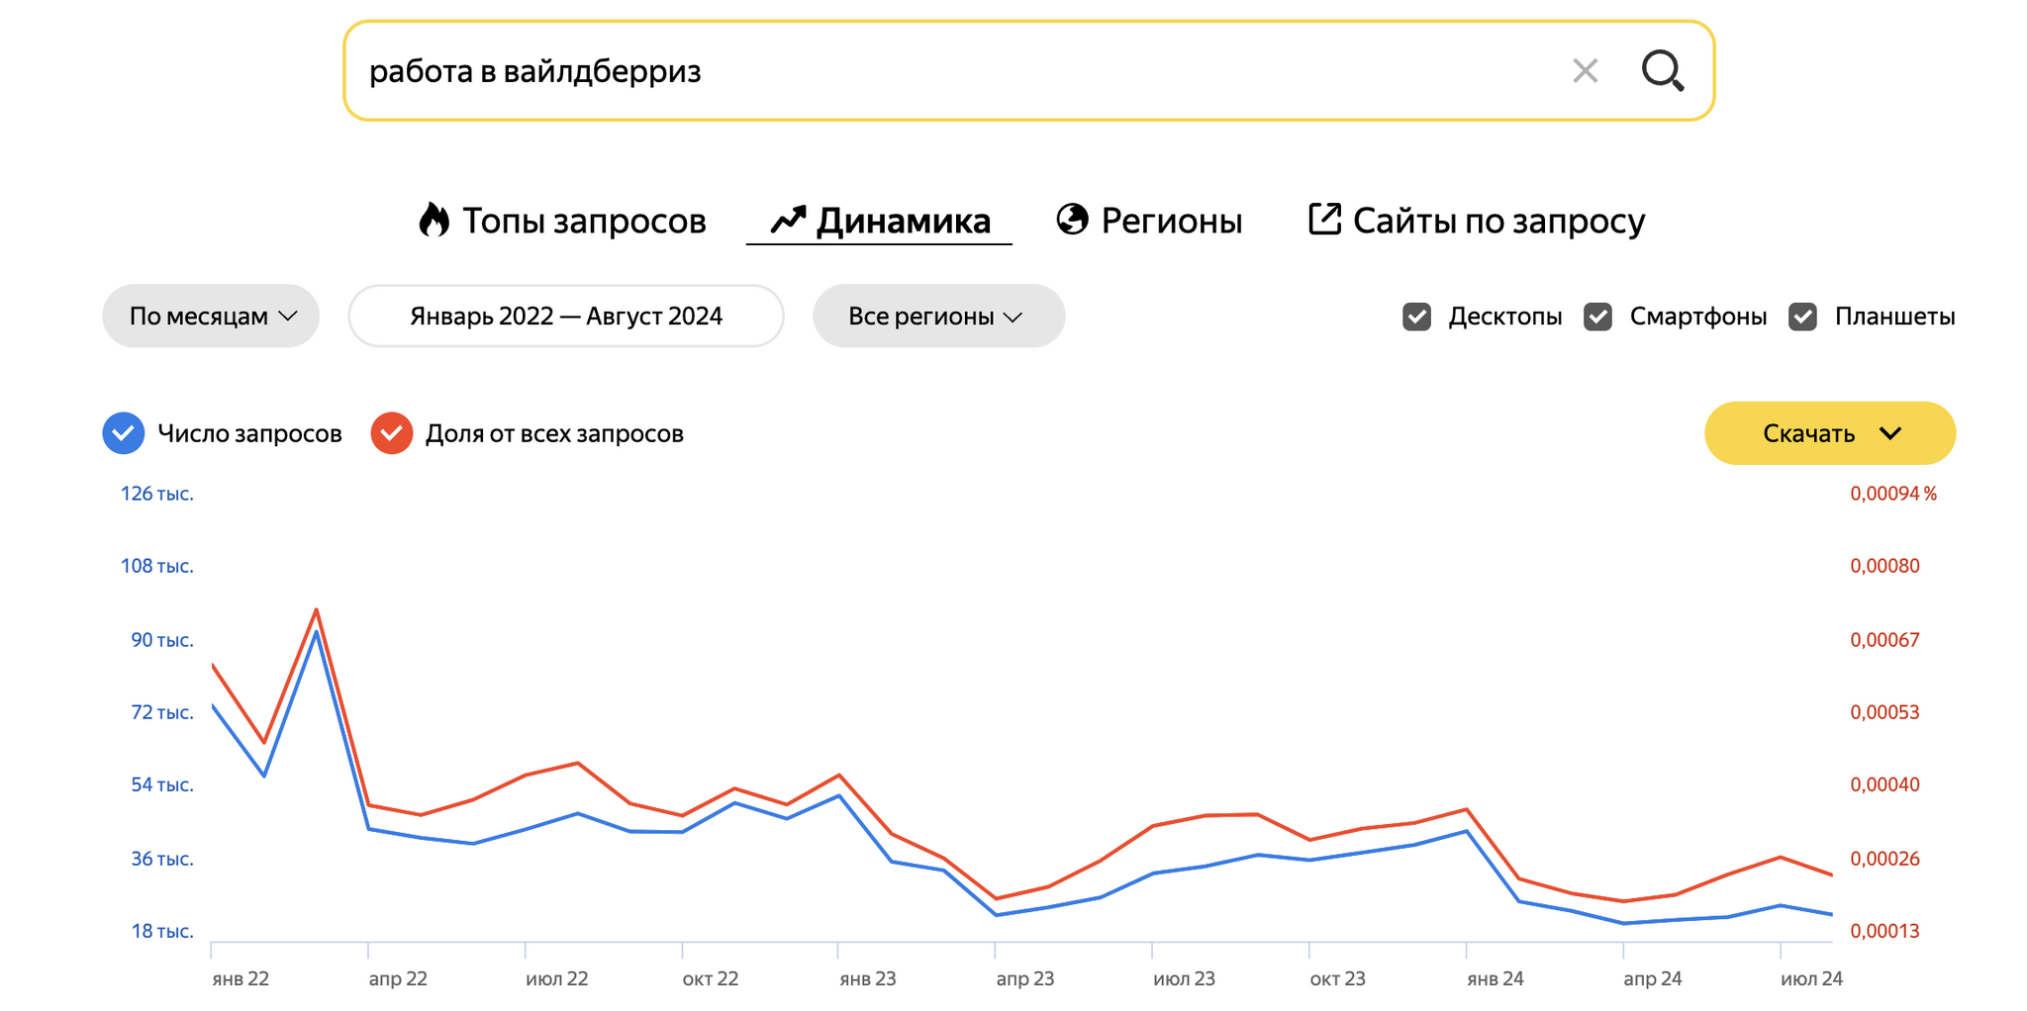Uncheck the Смартфоны checkbox
The image size is (2027, 1011).
point(1598,317)
